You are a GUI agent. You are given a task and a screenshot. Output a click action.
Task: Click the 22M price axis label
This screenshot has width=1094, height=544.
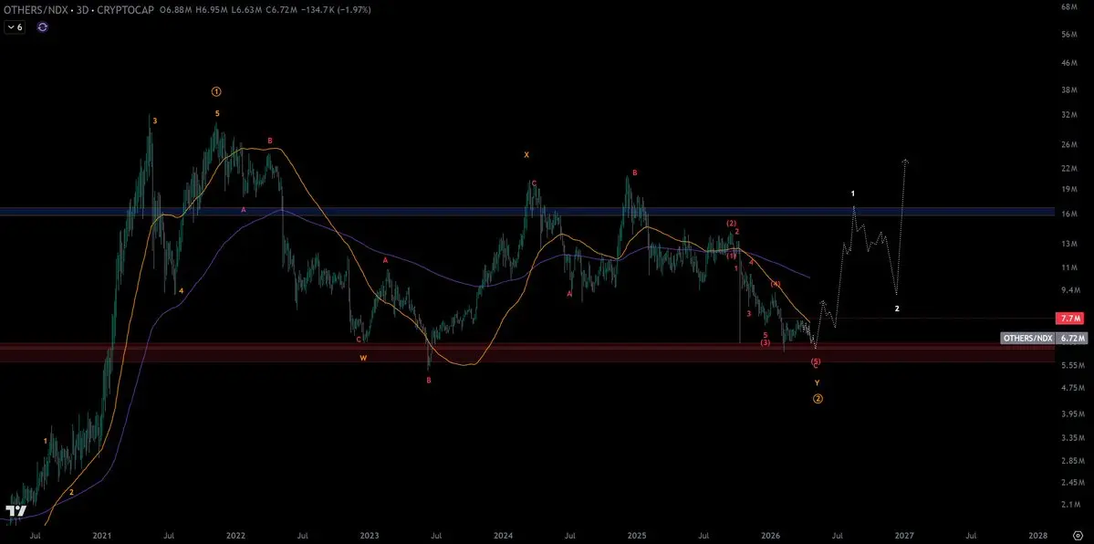(x=1071, y=168)
